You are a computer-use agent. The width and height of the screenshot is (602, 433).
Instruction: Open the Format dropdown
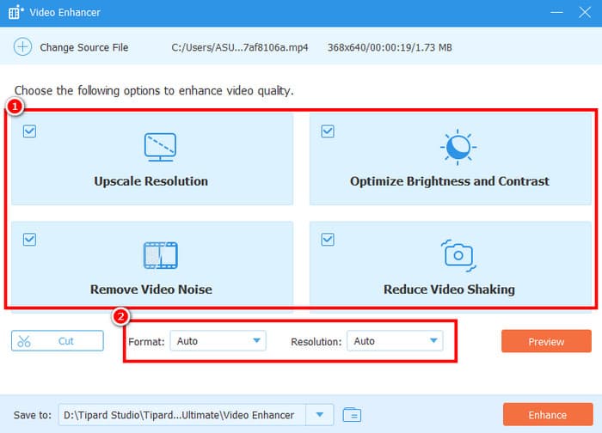pos(218,341)
